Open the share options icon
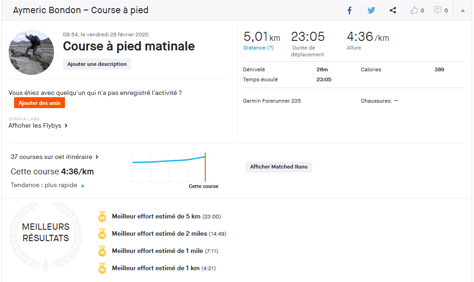This screenshot has width=474, height=282. pyautogui.click(x=393, y=10)
